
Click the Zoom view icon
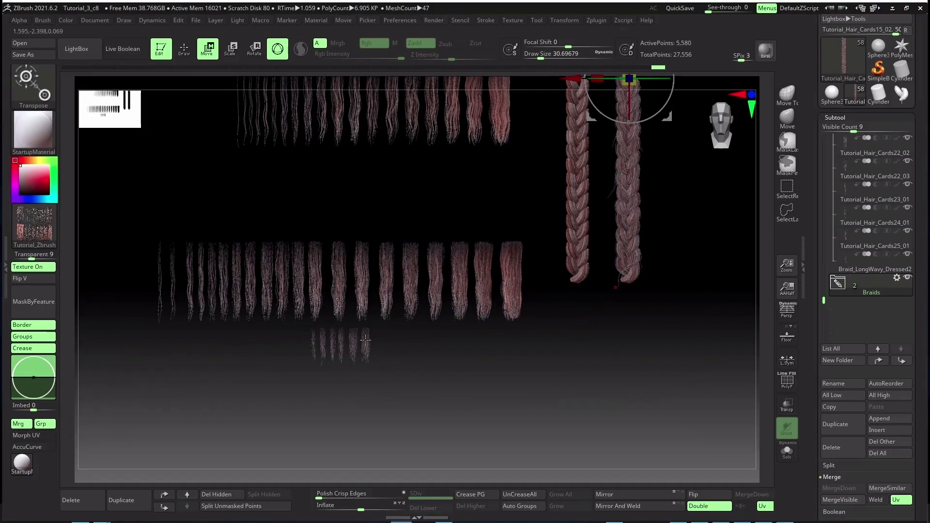pyautogui.click(x=787, y=265)
